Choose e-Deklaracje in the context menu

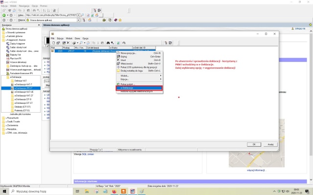coord(139,88)
